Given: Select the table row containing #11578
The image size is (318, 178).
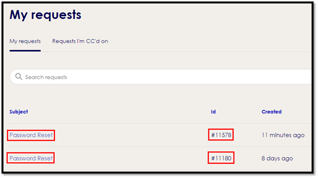Looking at the screenshot, I should (160, 135).
